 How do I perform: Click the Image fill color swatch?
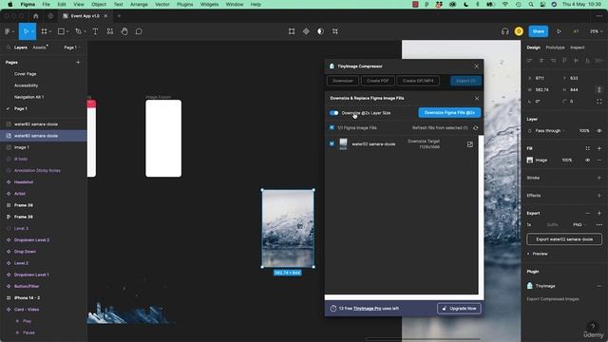coord(530,160)
